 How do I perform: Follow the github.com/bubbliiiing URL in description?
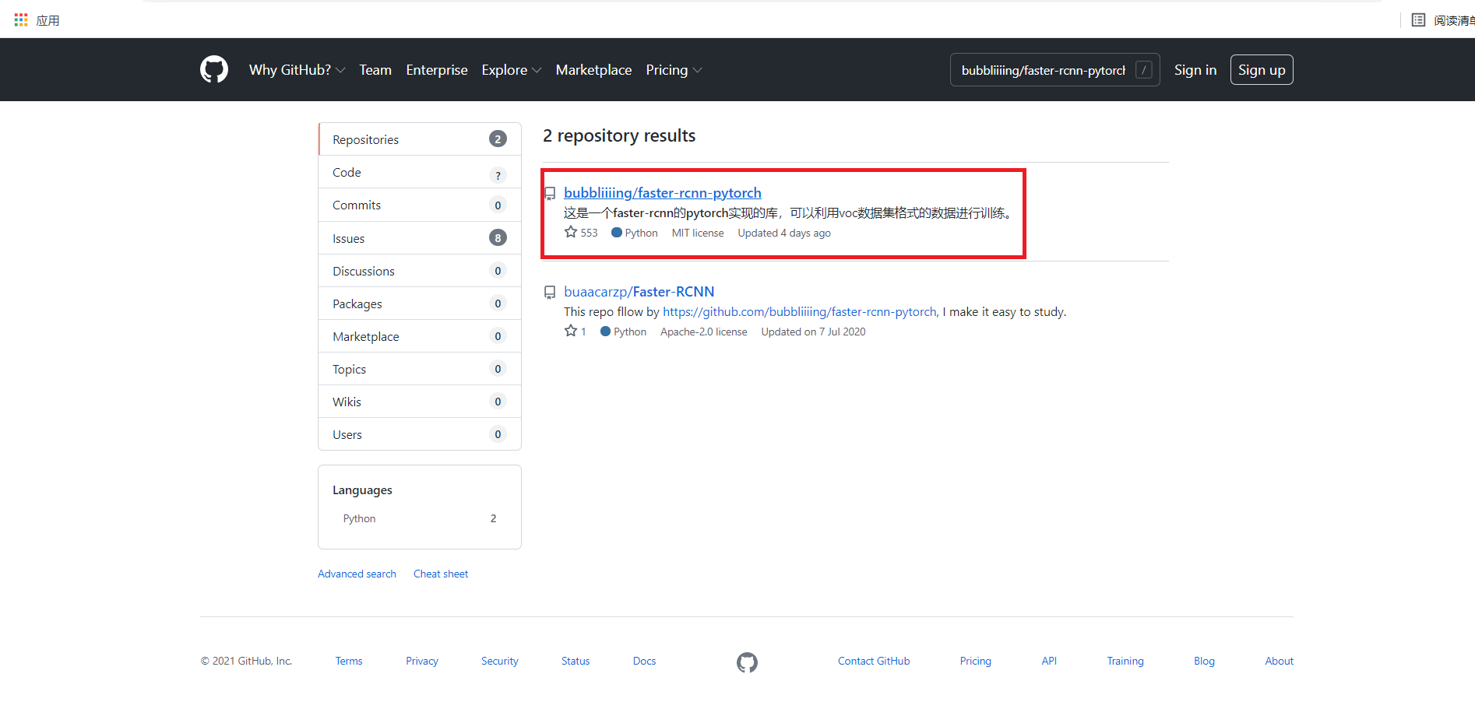click(801, 311)
